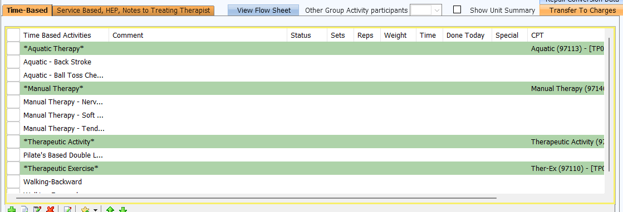Check the box for Aquatic - Back Stroke row

(x=13, y=62)
